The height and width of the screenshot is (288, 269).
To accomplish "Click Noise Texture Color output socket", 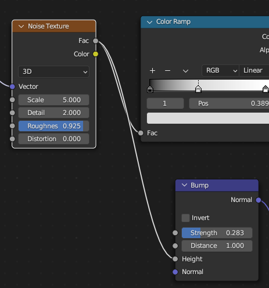I will point(95,54).
